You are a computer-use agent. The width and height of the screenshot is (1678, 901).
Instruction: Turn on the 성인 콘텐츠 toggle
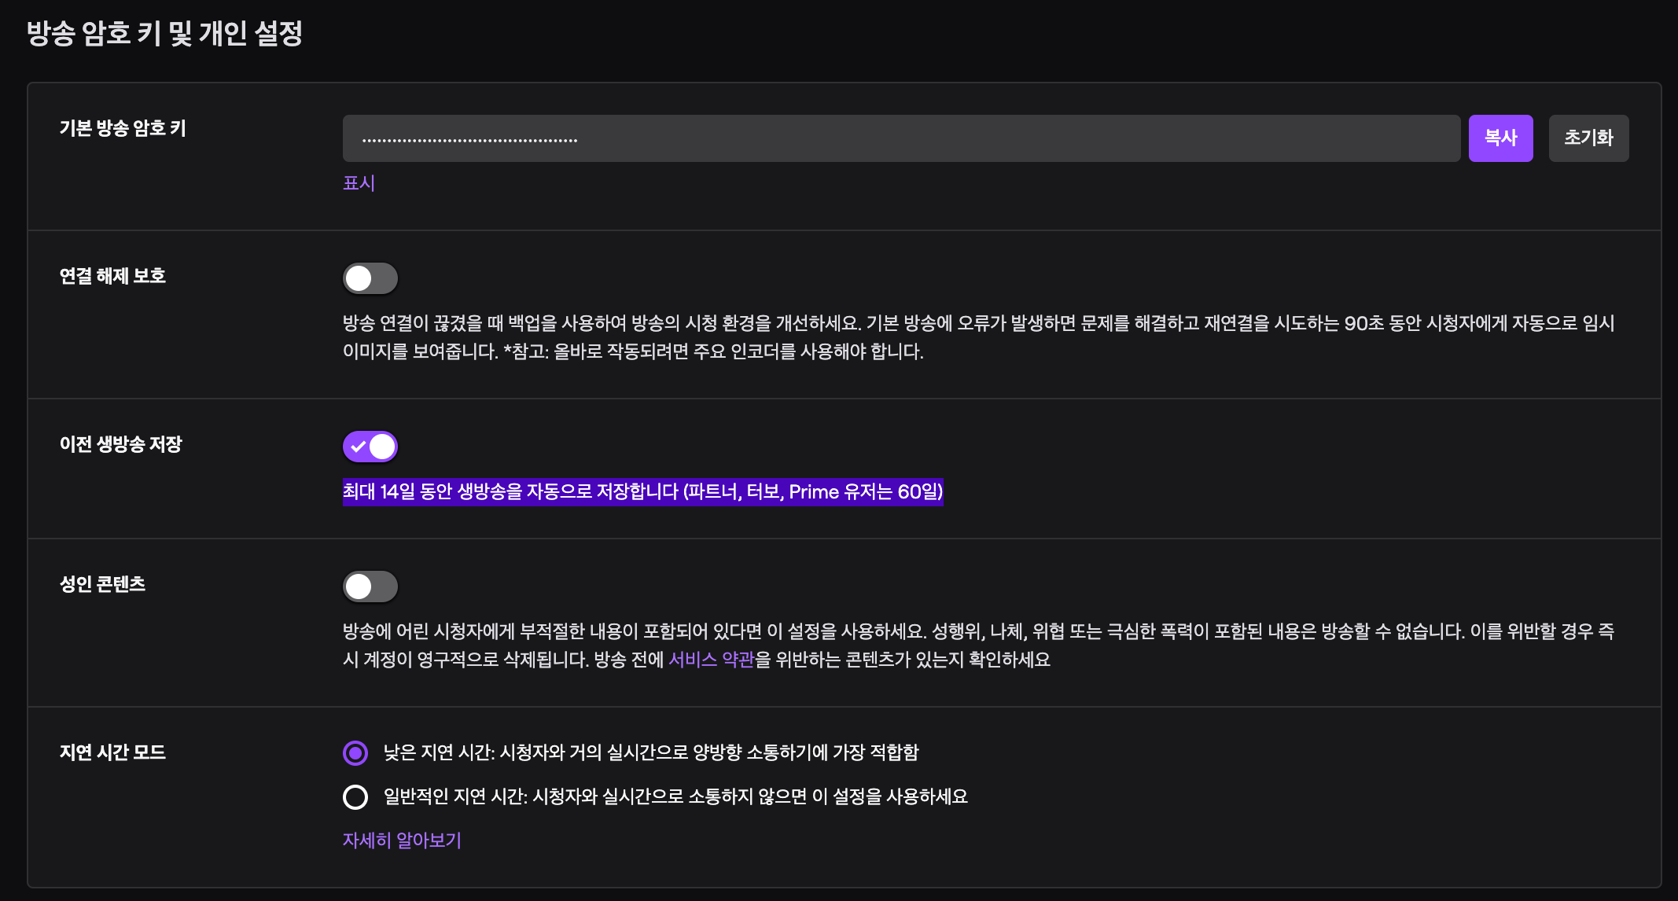(370, 587)
